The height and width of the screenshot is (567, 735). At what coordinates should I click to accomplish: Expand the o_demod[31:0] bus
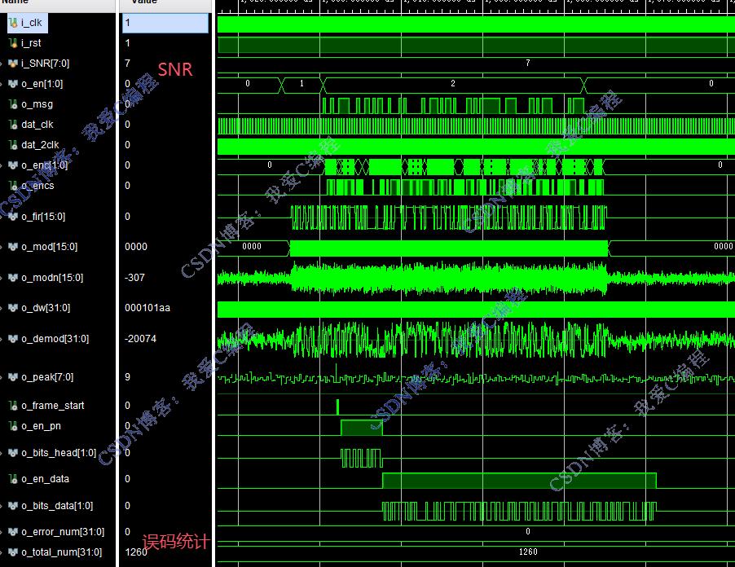pyautogui.click(x=2, y=338)
